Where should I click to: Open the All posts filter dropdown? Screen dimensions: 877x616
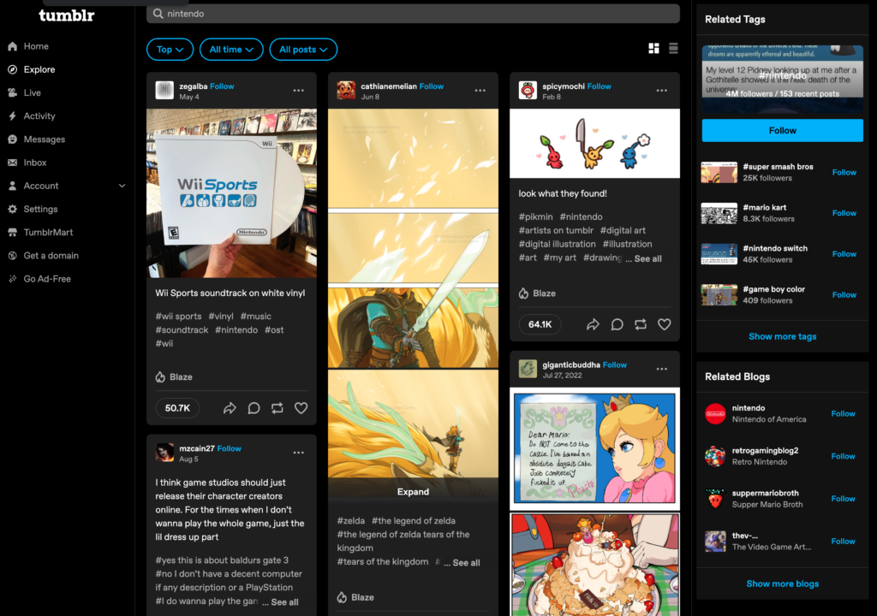click(x=303, y=49)
